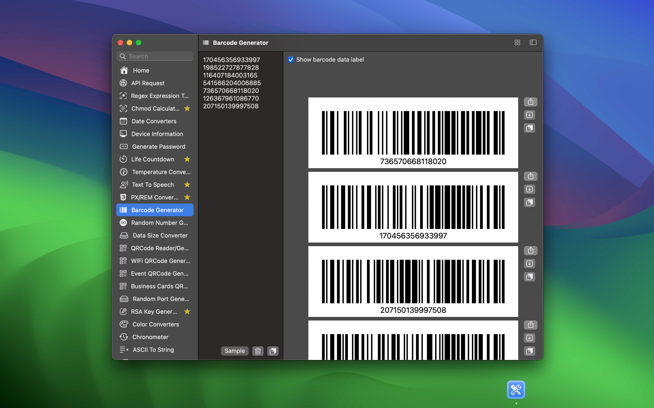Open Chronometer tool
This screenshot has width=654, height=408.
155,337
